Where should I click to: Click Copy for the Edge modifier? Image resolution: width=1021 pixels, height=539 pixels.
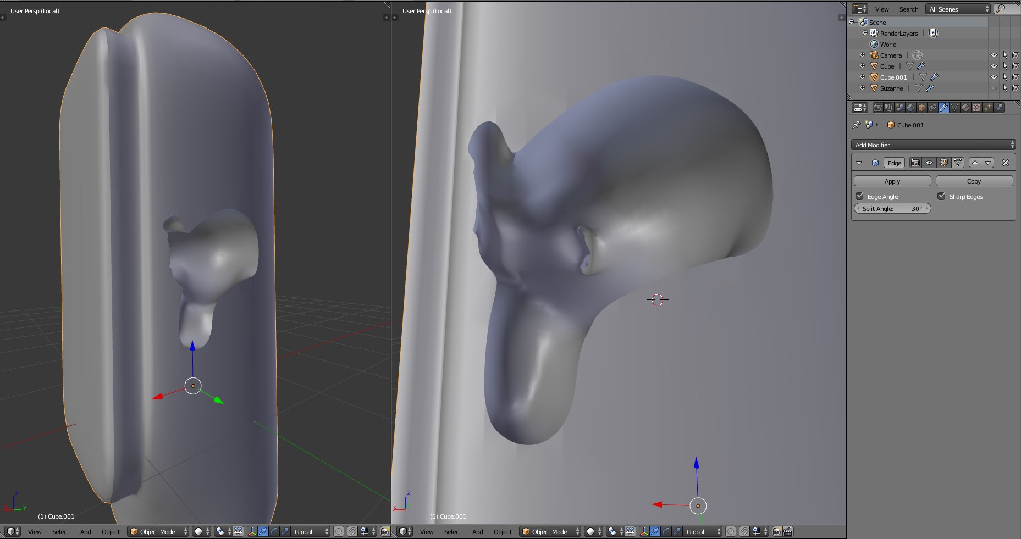coord(974,181)
